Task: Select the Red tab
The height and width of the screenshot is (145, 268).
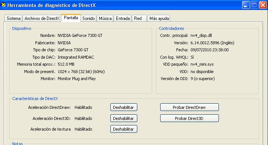Action: pyautogui.click(x=139, y=18)
